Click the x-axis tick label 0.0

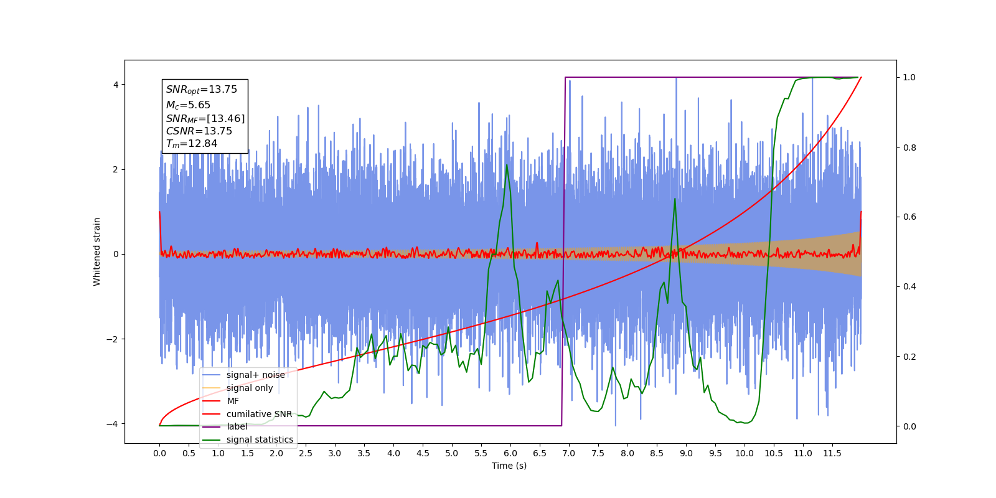click(x=159, y=453)
